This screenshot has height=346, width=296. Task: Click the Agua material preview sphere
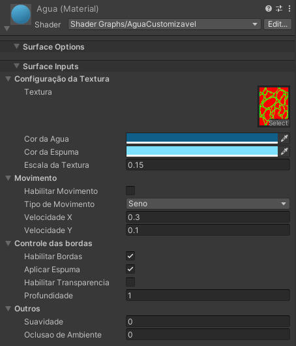(x=21, y=14)
